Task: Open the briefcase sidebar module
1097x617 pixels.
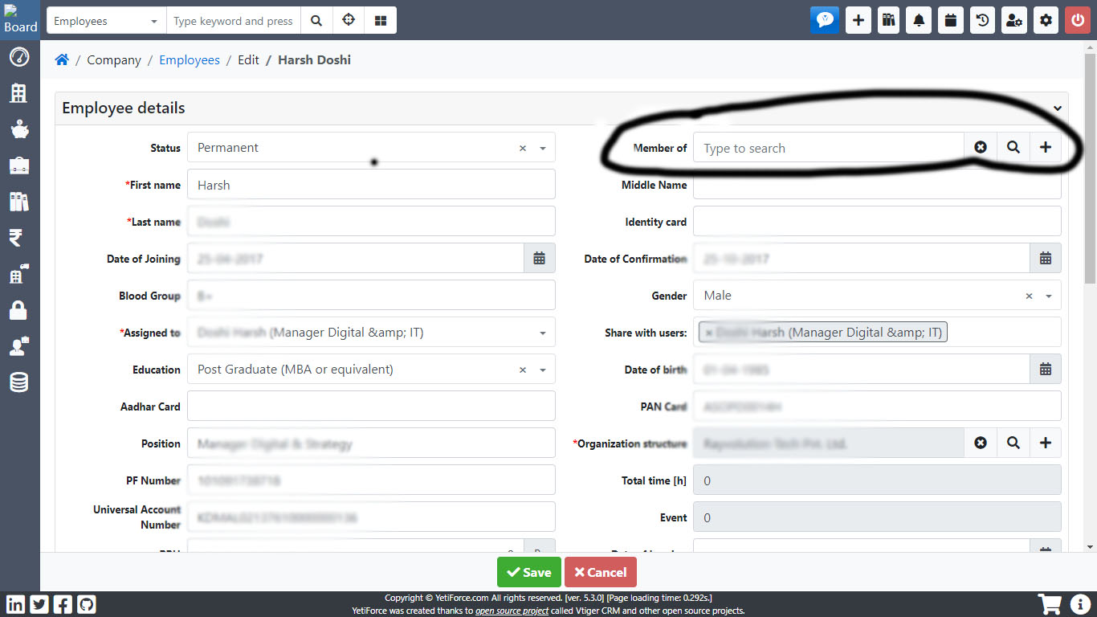Action: point(19,165)
